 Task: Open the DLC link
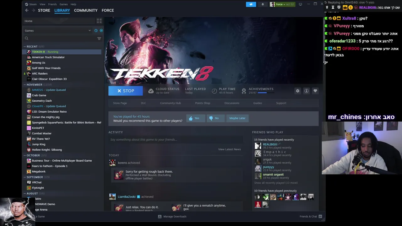point(143,103)
